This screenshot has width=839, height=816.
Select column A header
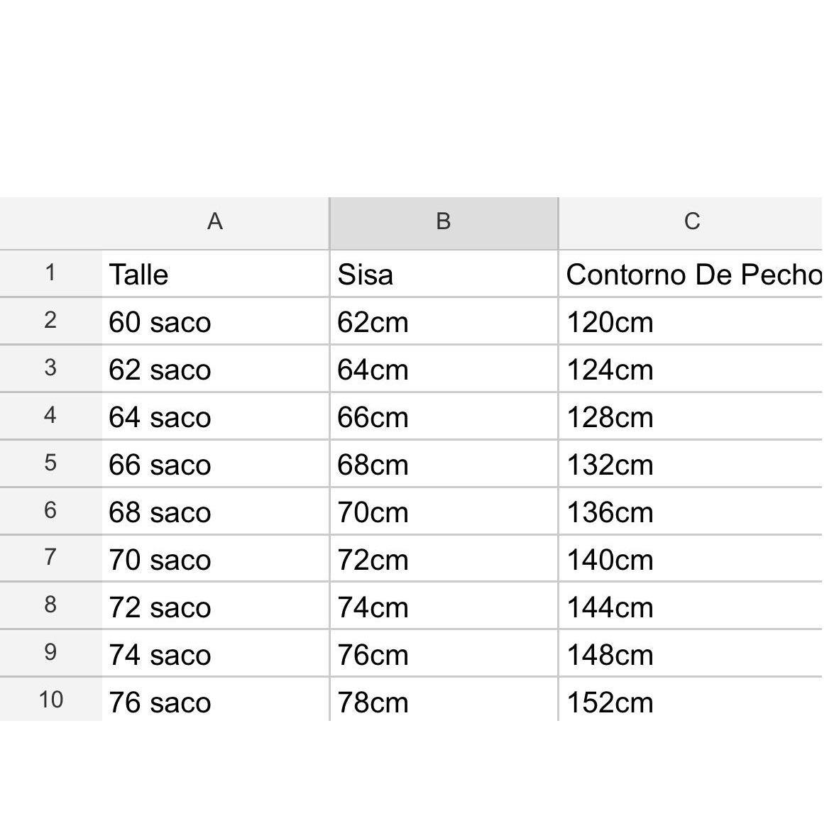[x=215, y=222]
